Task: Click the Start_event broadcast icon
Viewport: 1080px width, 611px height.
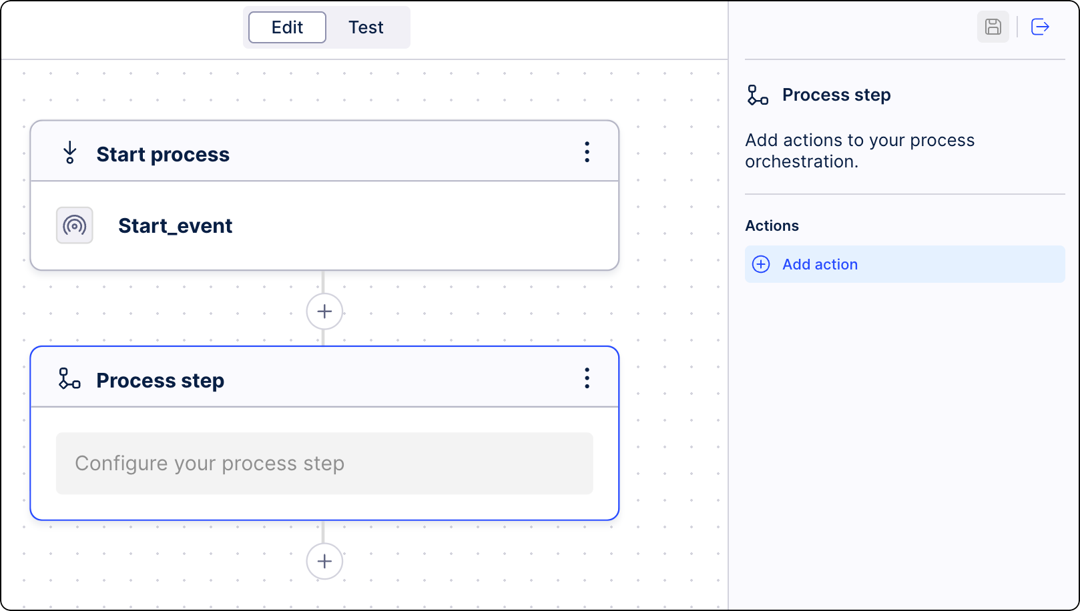Action: click(75, 225)
